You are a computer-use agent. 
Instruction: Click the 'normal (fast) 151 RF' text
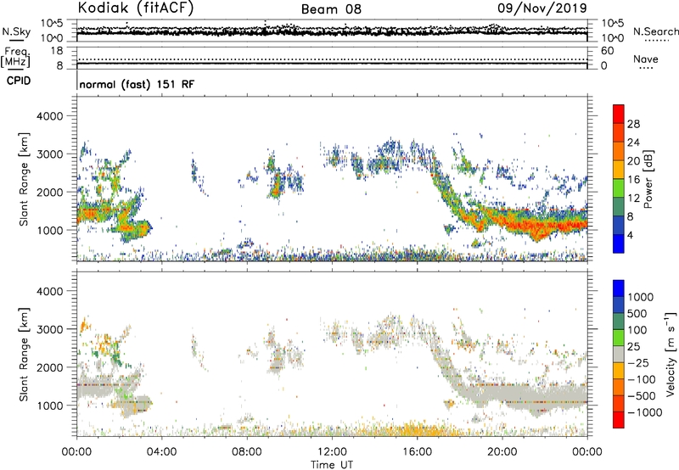coord(137,84)
